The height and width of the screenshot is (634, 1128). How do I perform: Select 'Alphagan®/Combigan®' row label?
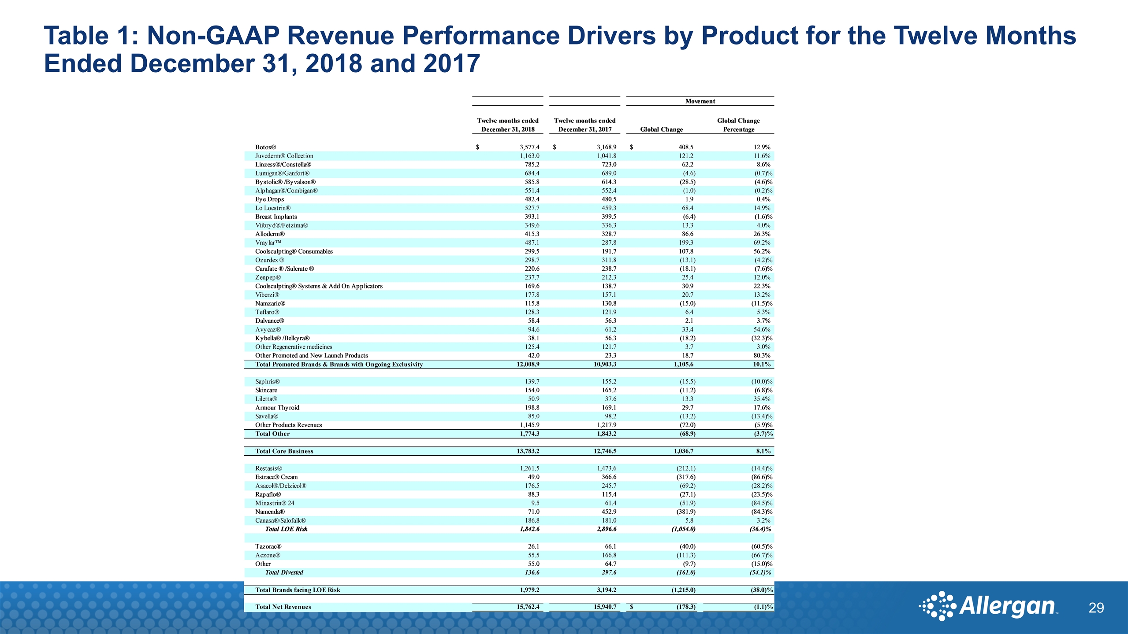click(287, 191)
